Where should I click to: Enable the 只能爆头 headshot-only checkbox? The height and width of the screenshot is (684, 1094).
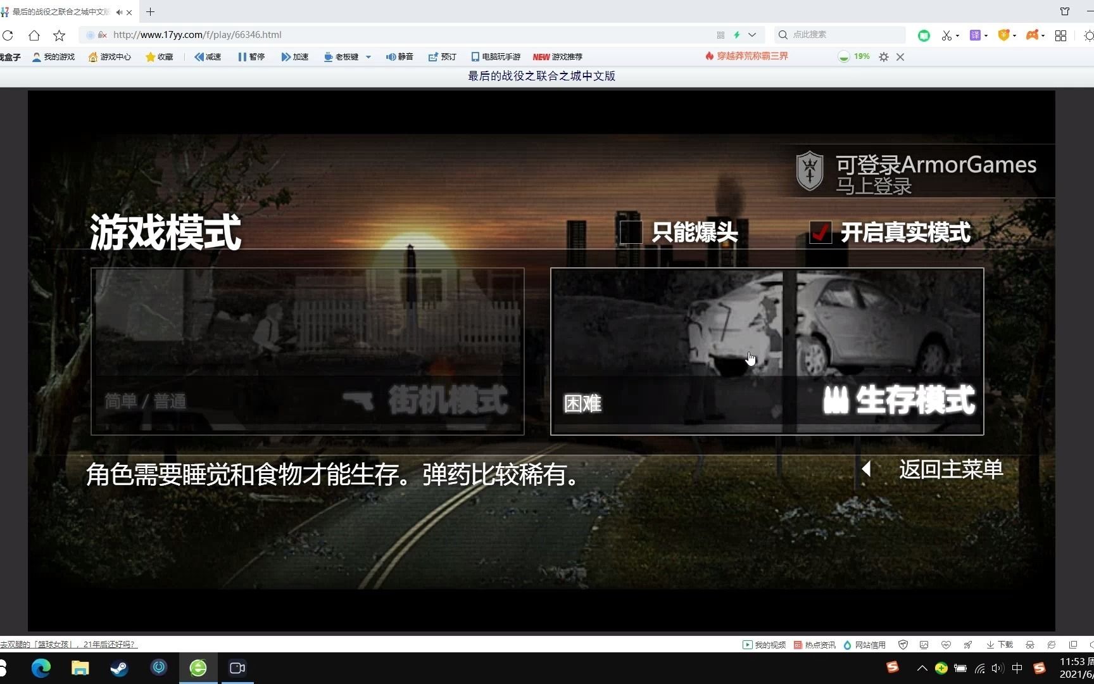coord(631,232)
